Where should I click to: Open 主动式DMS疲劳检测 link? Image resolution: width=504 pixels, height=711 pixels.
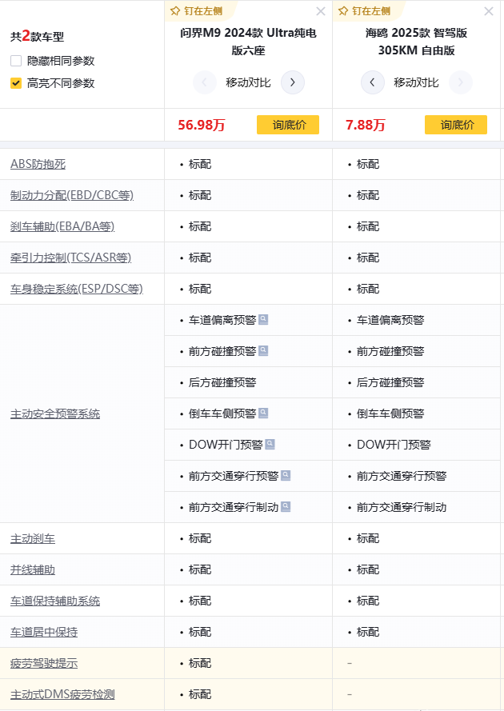62,694
